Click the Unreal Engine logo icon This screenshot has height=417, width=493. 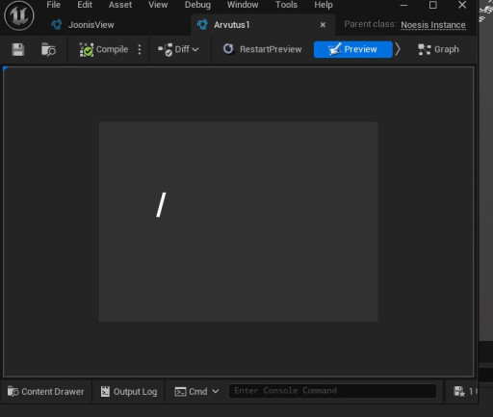(x=19, y=15)
